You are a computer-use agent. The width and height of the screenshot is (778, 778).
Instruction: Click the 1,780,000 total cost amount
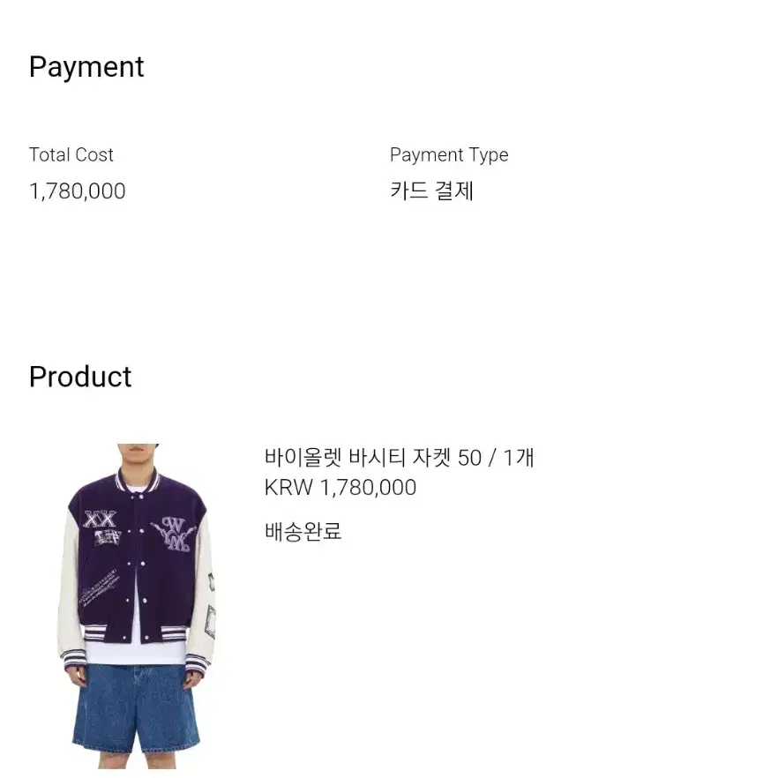coord(78,191)
